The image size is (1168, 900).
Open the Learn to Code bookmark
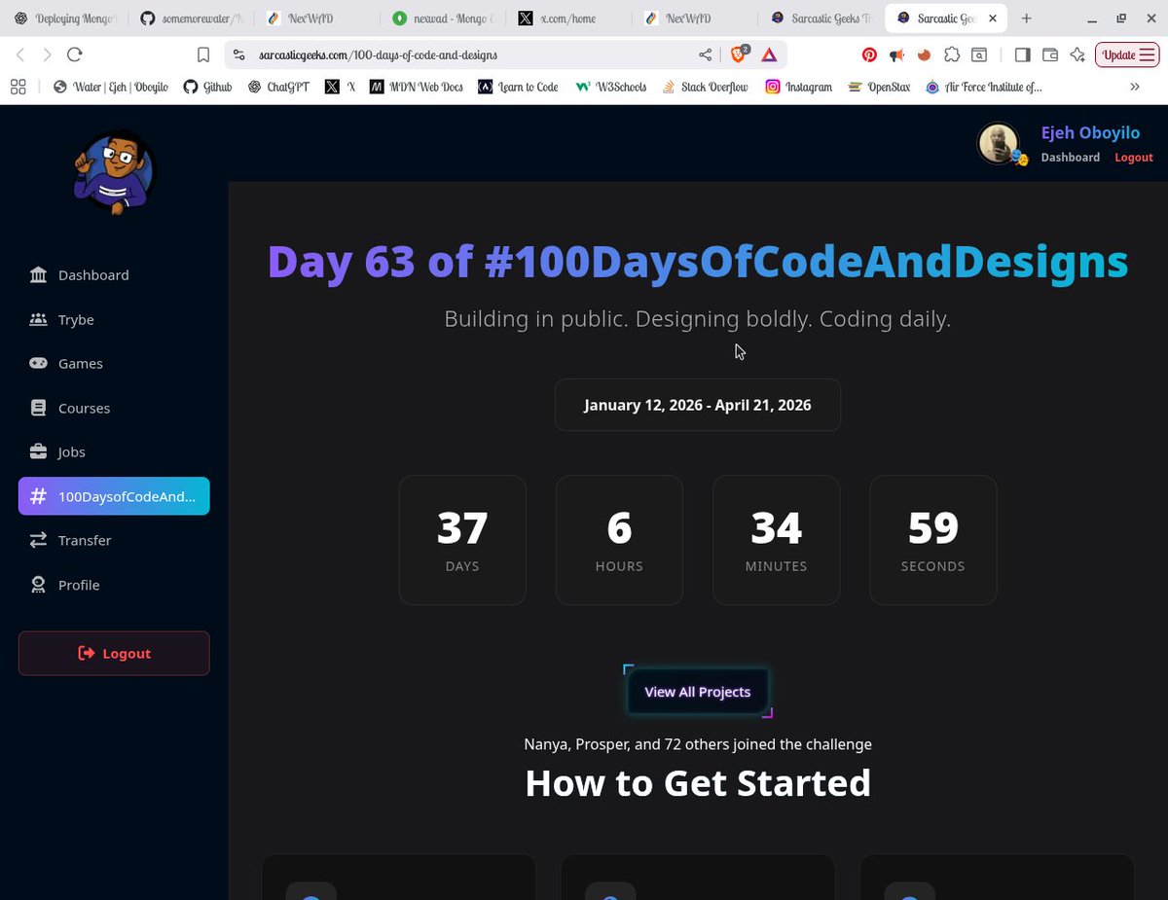[518, 87]
